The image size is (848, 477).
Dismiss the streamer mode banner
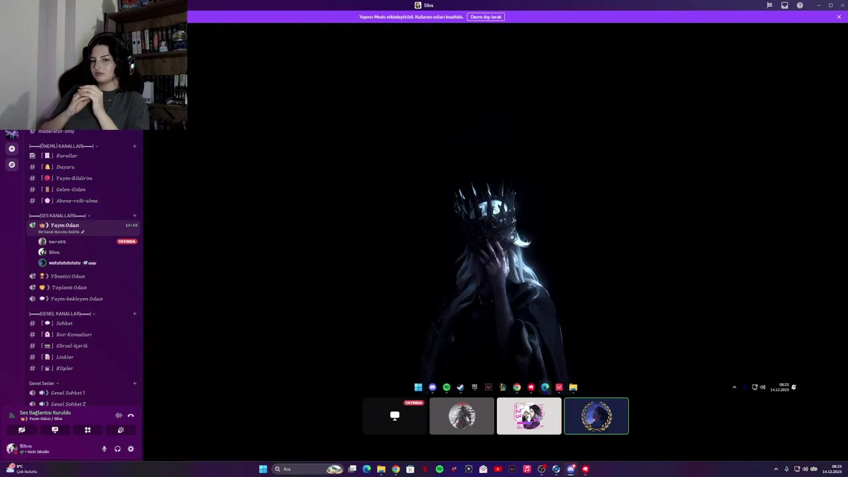pyautogui.click(x=839, y=17)
